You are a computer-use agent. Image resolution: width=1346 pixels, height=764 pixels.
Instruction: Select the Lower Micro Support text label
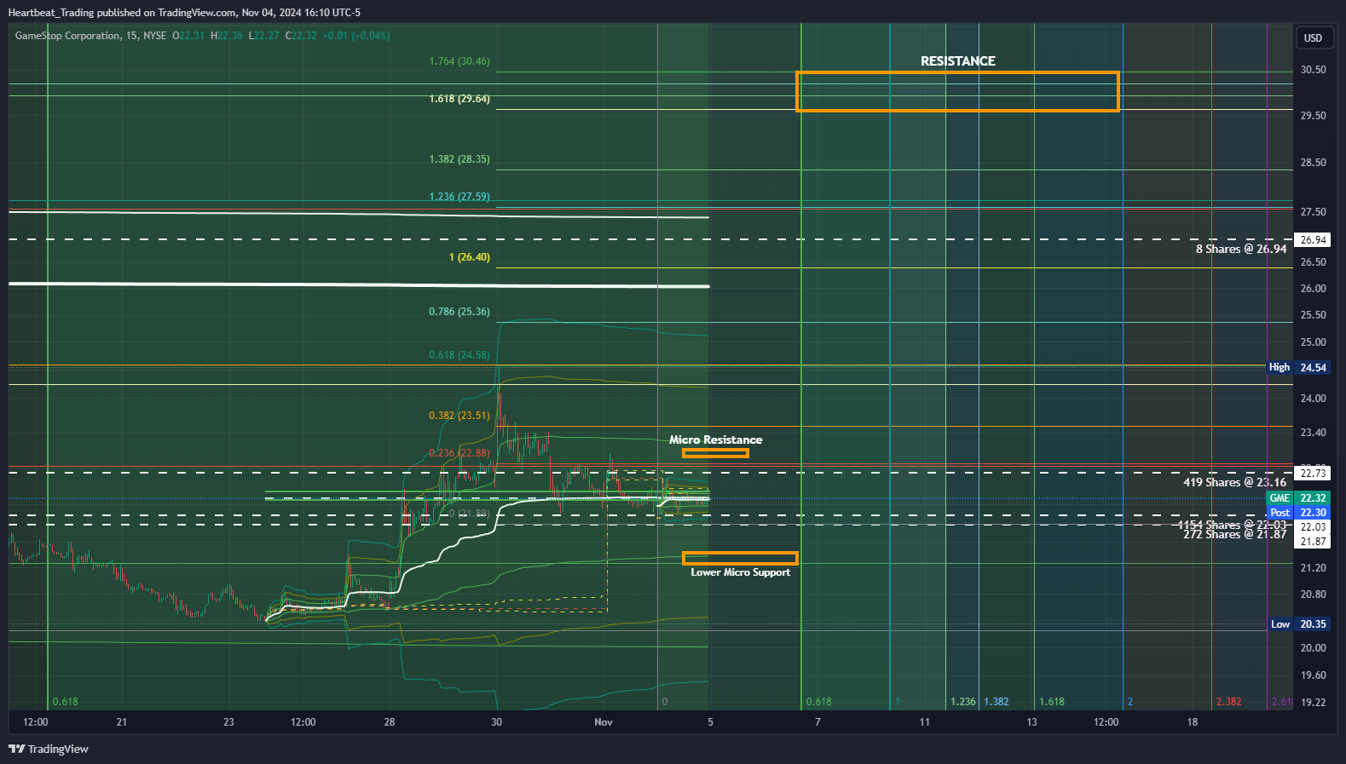tap(741, 572)
